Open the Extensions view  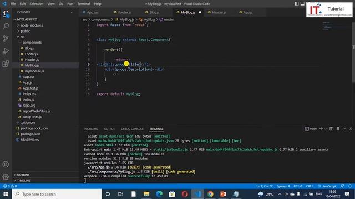tap(6, 64)
